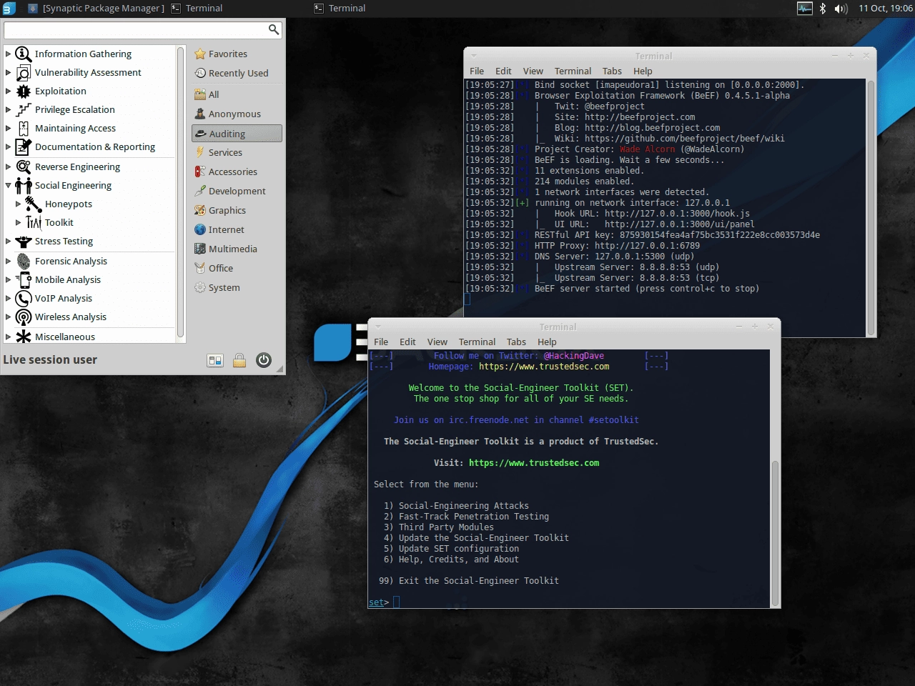Expand the Vulnerability Assessment category
915x686 pixels.
(8, 72)
